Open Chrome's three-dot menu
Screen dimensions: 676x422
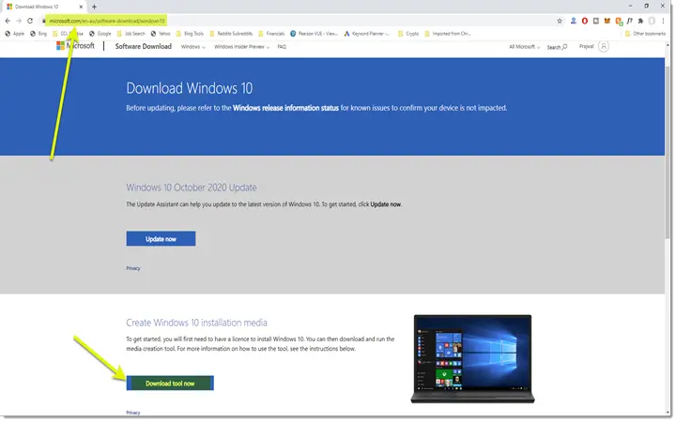[663, 21]
